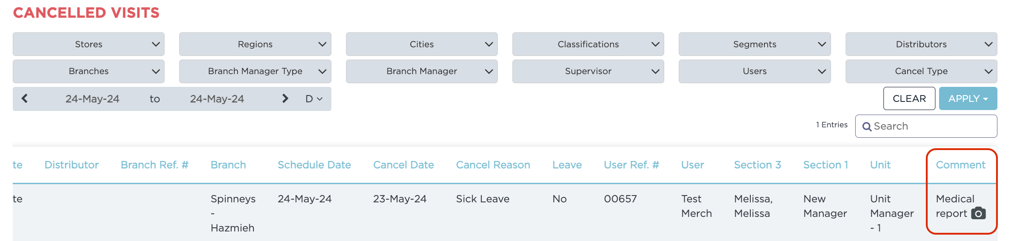Viewport: 1012px width, 241px height.
Task: Expand the Classifications filter dropdown
Action: point(588,45)
